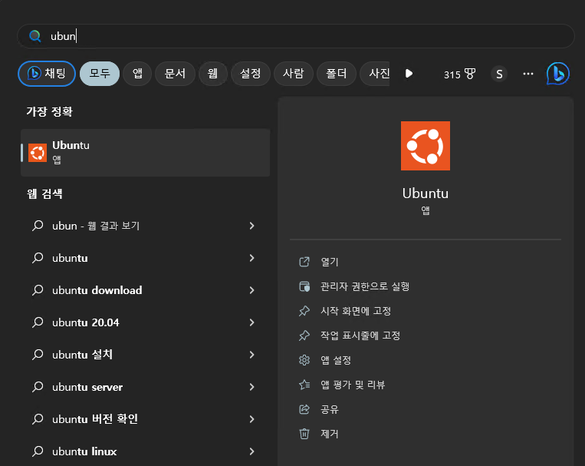Click the pin icon beside 시작 화면에 고정
585x466 pixels.
(x=304, y=311)
